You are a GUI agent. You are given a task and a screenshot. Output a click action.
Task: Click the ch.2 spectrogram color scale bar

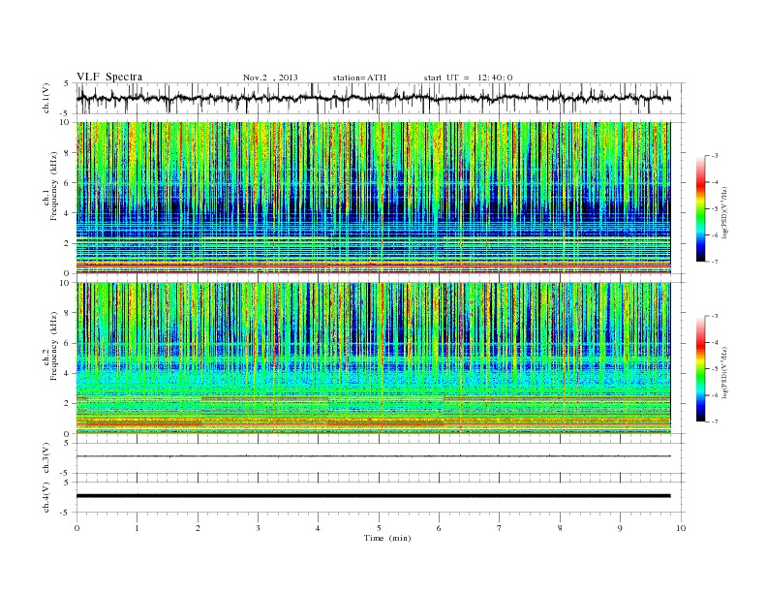701,368
